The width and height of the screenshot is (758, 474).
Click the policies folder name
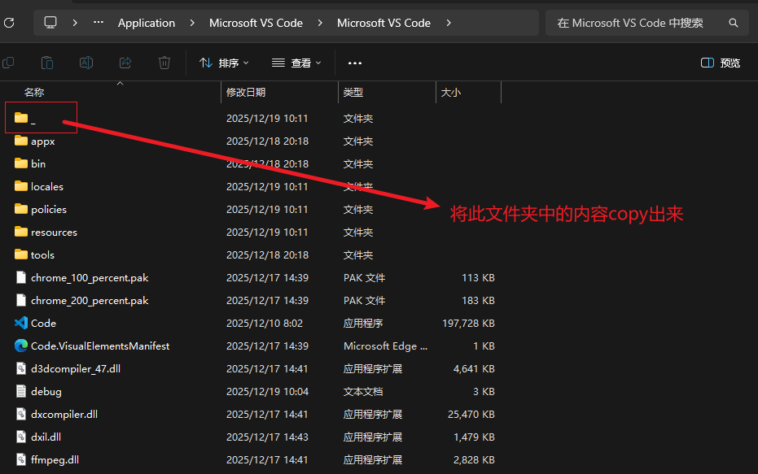pos(48,210)
